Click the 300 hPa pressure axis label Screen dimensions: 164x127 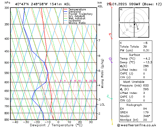[x=7, y=8]
